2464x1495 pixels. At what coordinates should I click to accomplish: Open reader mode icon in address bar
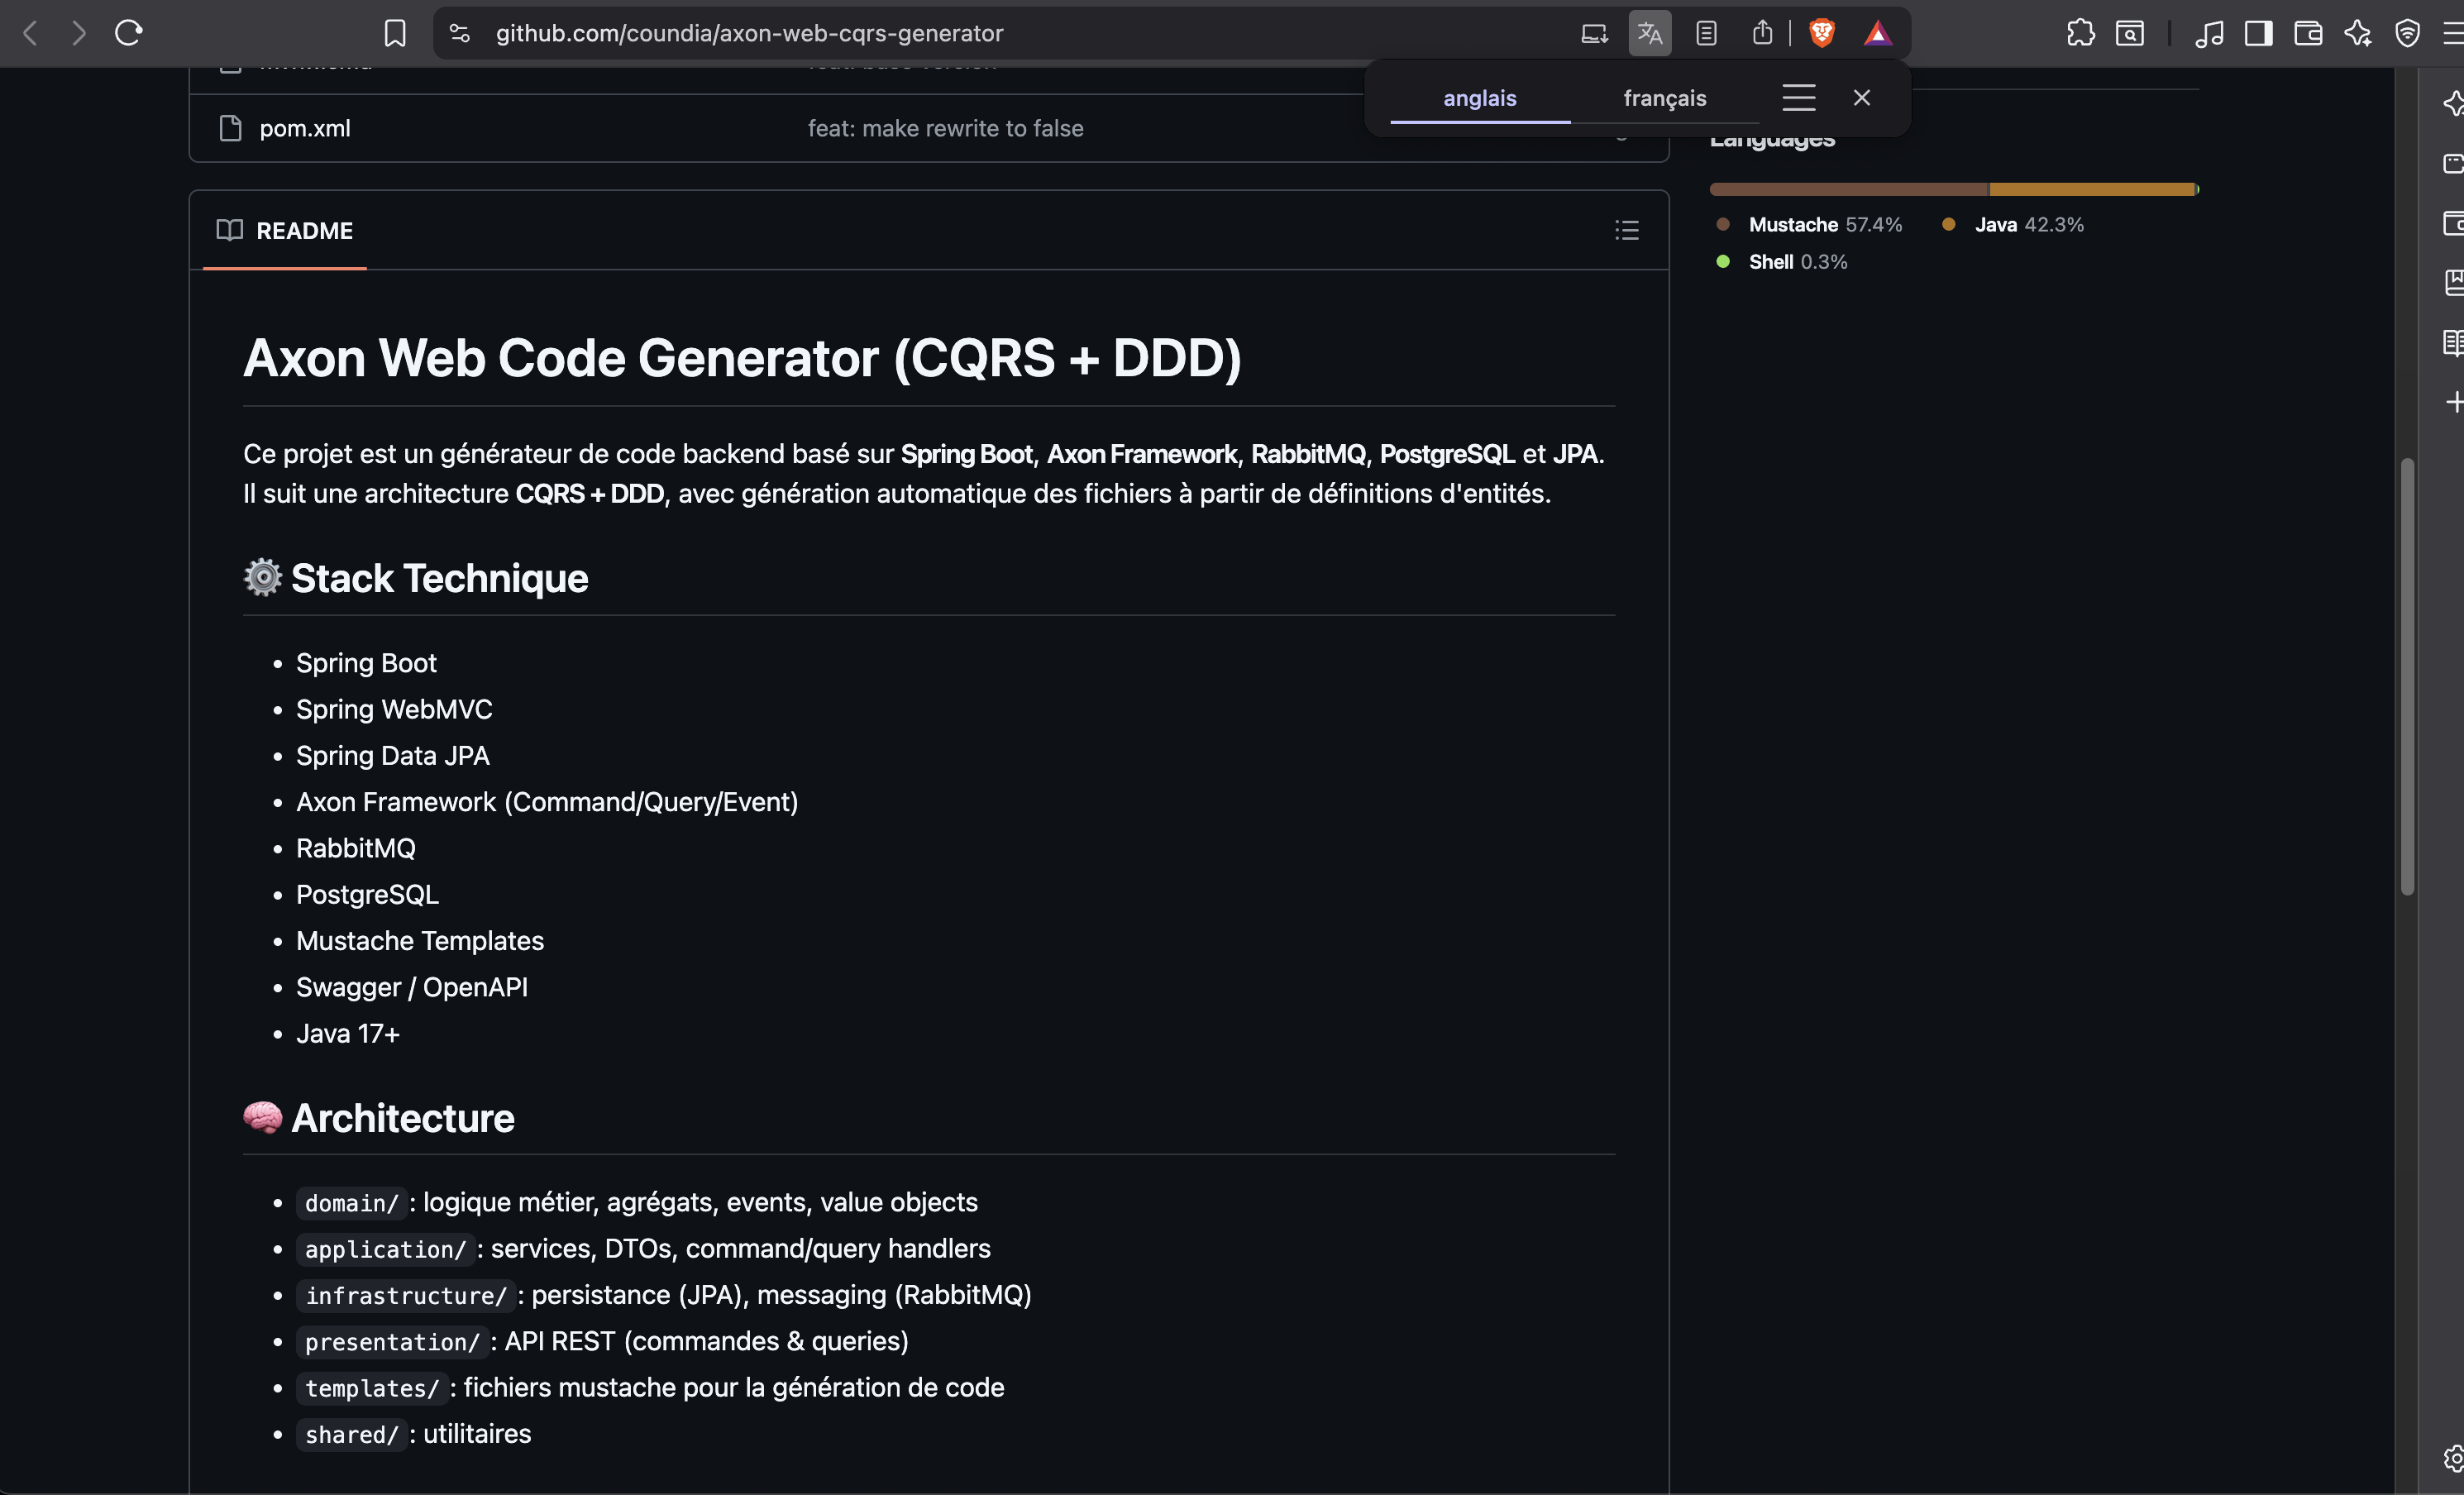click(x=1706, y=33)
